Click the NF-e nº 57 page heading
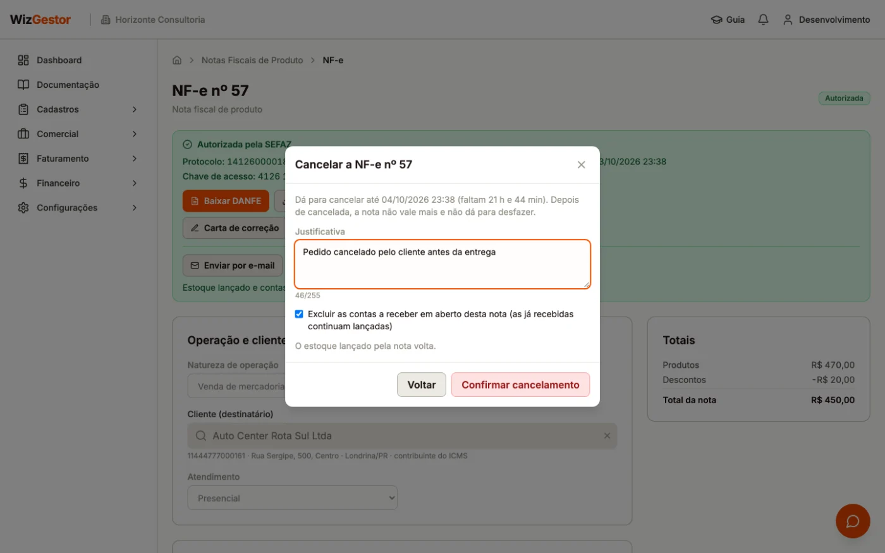Viewport: 885px width, 553px height. point(211,90)
